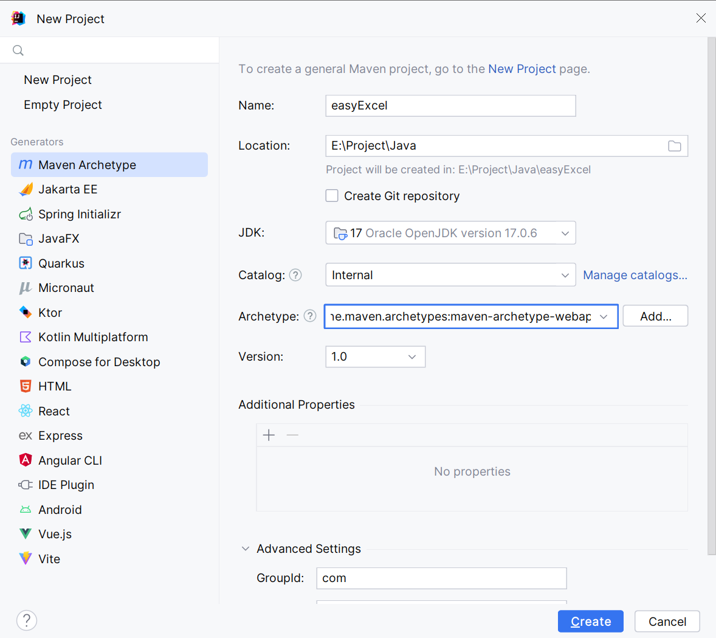Click the JavaFX folder icon
The image size is (716, 638).
tap(26, 238)
